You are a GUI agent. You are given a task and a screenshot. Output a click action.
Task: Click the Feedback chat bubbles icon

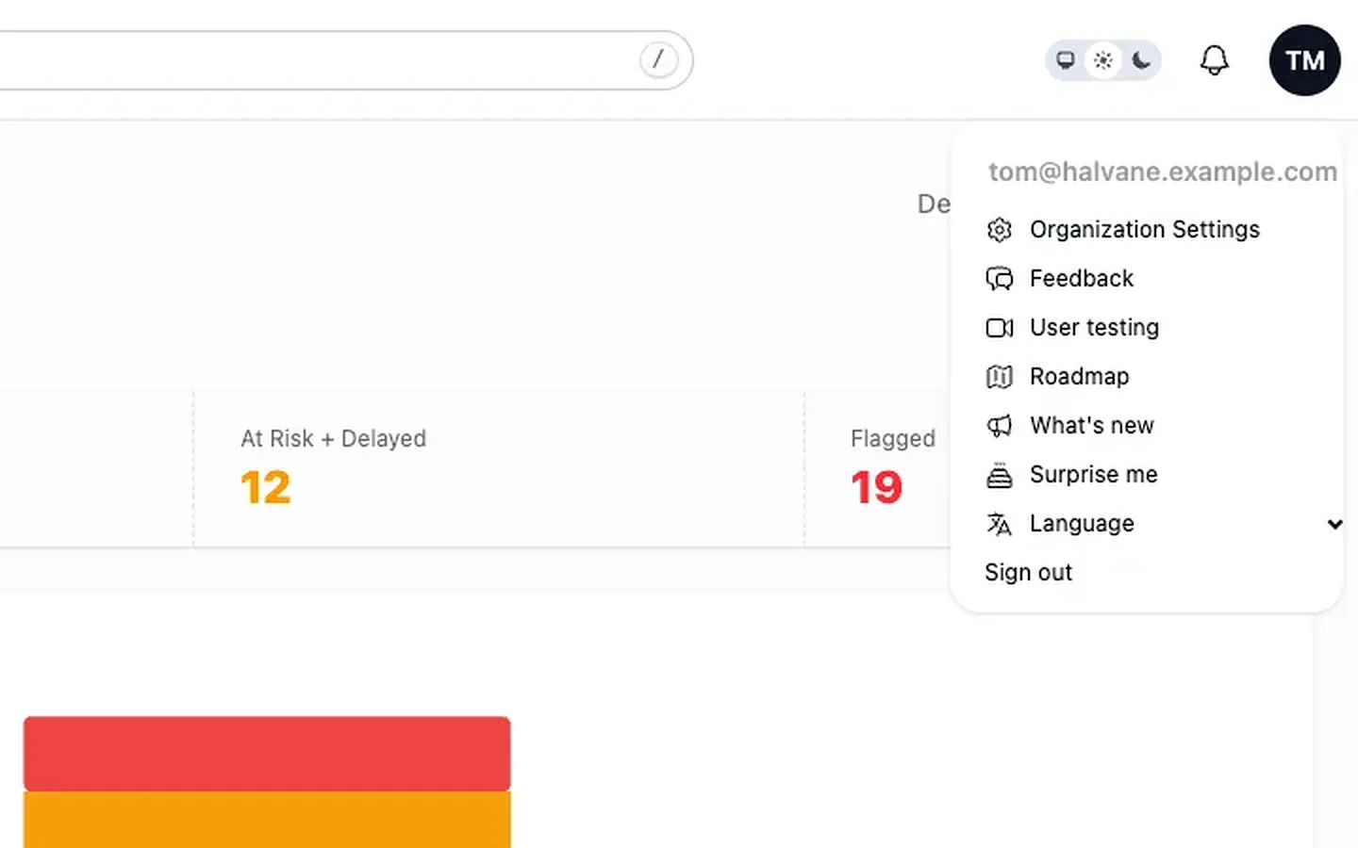(1000, 278)
